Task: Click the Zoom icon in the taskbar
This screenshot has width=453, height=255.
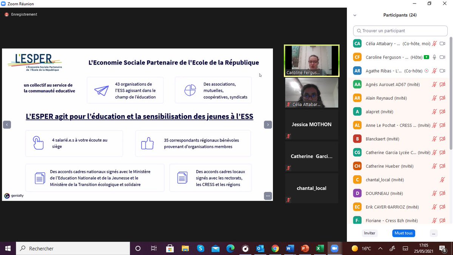Action: [x=334, y=248]
